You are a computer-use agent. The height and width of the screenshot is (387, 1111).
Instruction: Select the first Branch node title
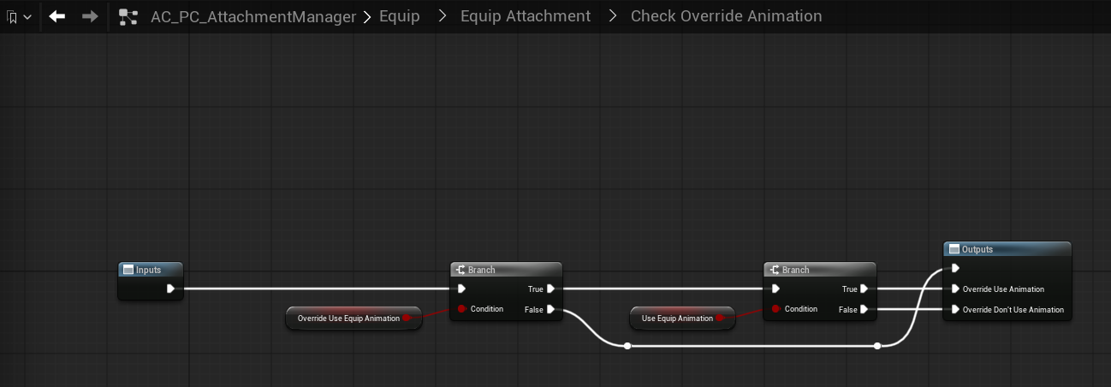pos(505,270)
